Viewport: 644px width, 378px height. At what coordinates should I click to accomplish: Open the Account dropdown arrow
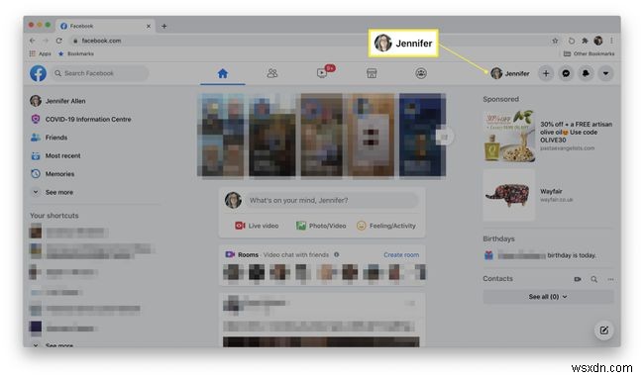[605, 73]
